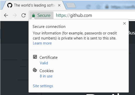View the Valid certificate details
Image resolution: width=135 pixels, height=95 pixels.
click(44, 63)
